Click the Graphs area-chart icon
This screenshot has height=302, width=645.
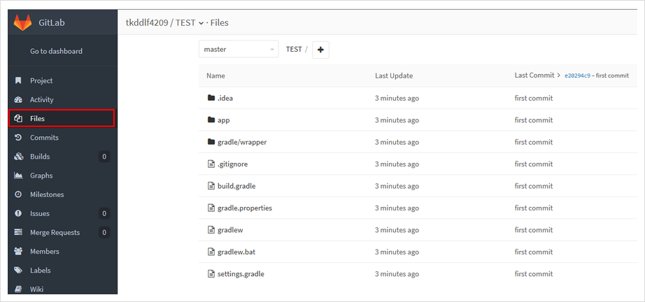coord(18,175)
